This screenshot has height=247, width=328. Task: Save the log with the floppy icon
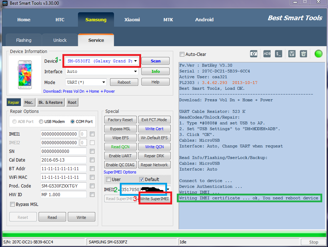292,54
